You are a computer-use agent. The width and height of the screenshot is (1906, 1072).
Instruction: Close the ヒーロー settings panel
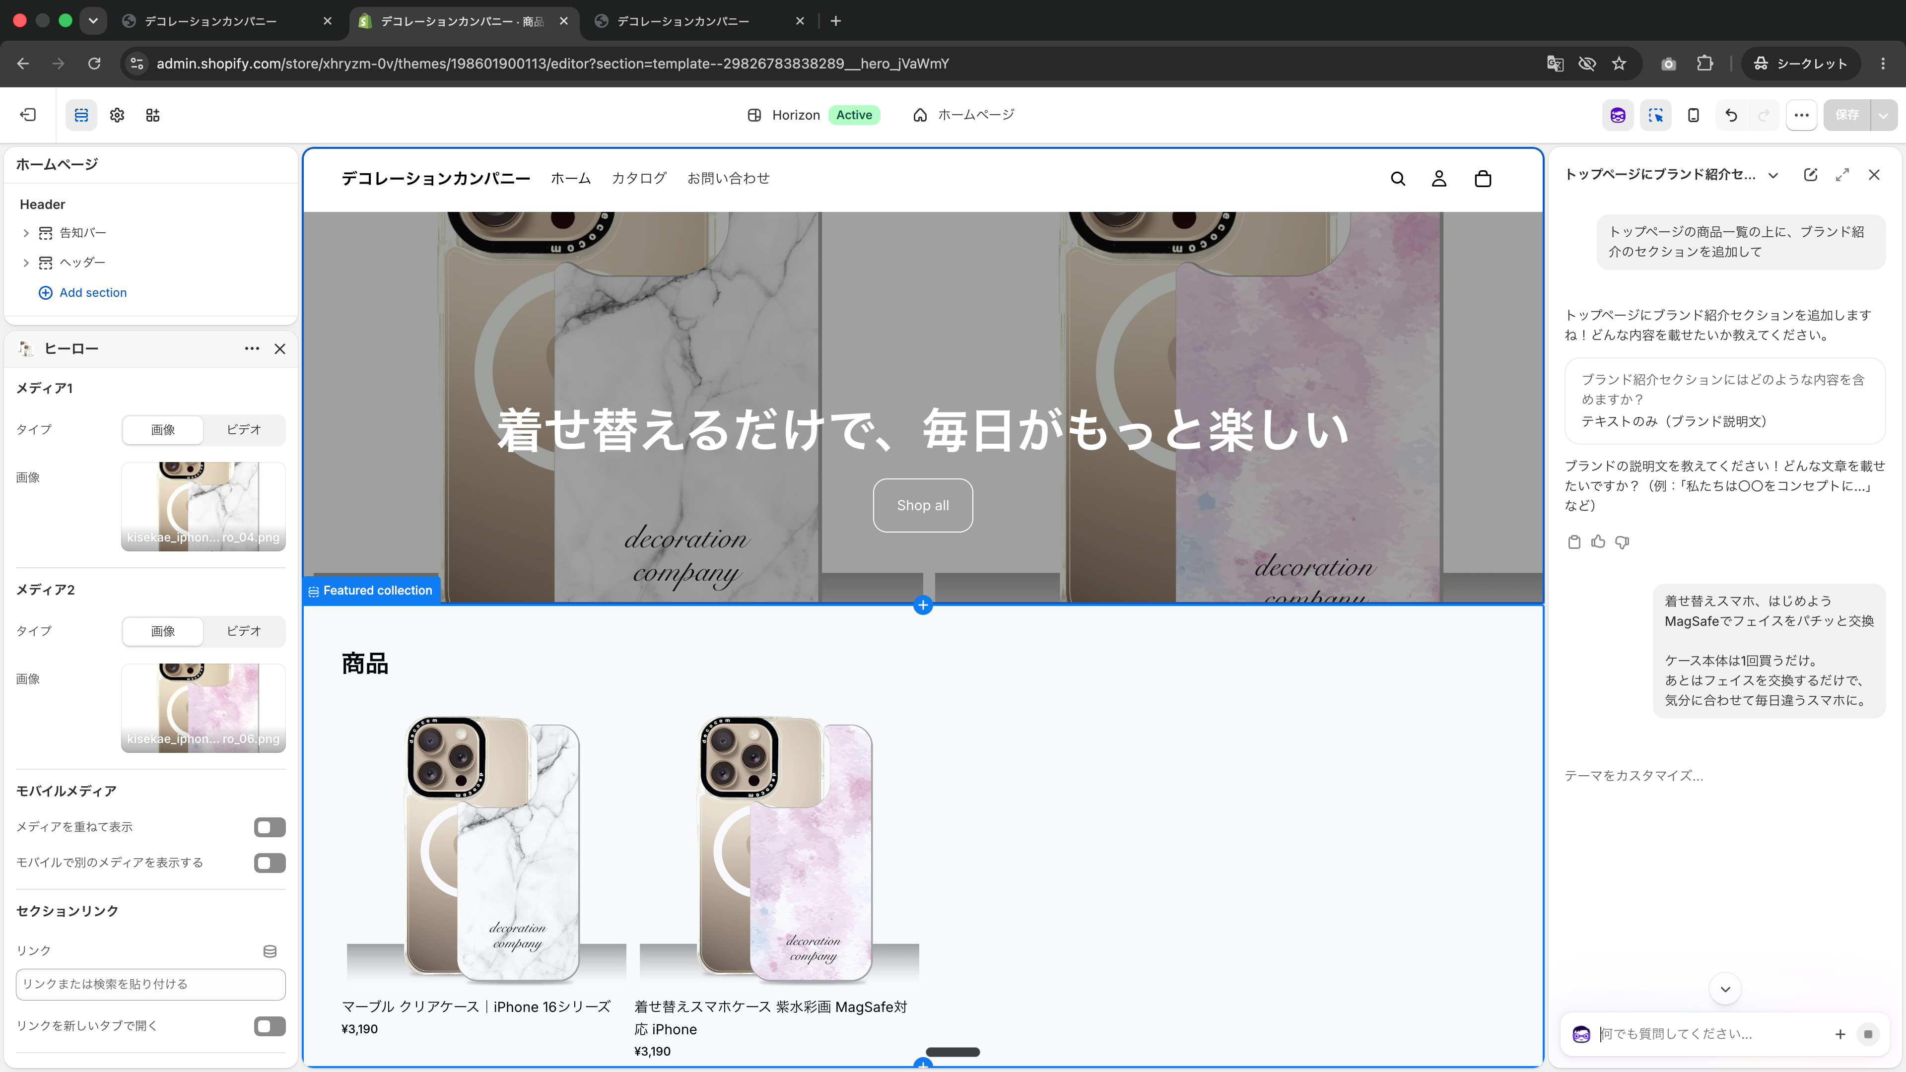(279, 348)
